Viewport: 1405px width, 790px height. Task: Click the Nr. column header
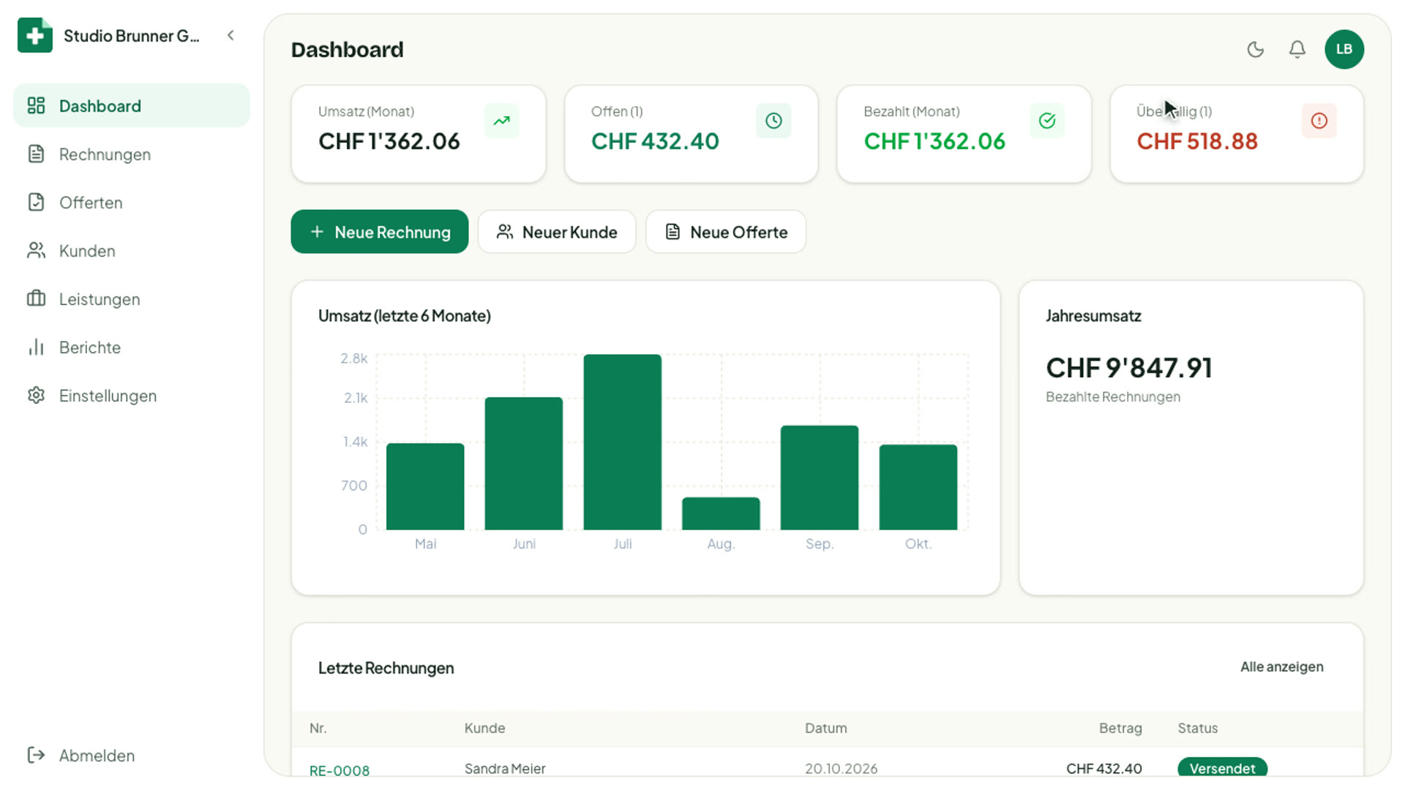(x=318, y=728)
